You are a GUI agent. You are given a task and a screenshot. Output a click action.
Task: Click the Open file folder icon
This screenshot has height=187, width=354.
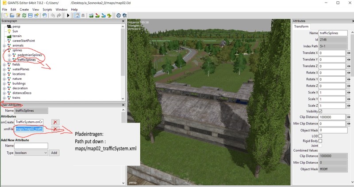[12, 15]
